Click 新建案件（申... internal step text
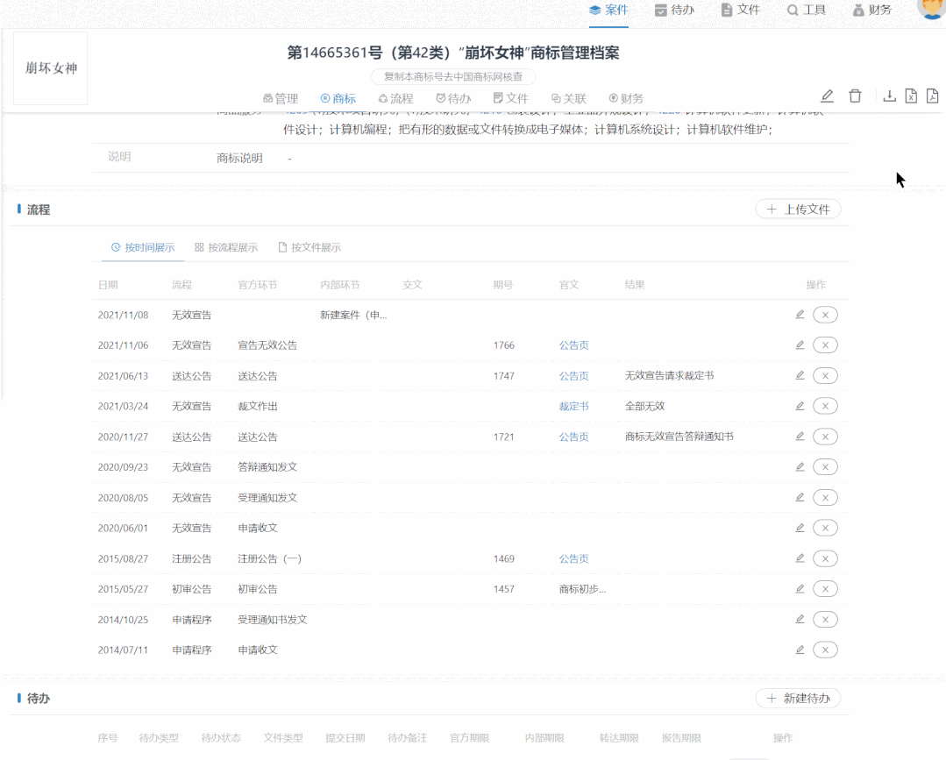This screenshot has width=946, height=760. (353, 315)
